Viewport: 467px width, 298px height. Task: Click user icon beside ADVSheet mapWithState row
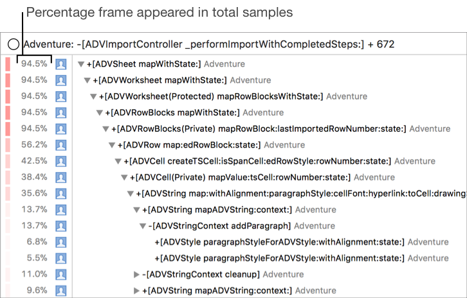(x=61, y=64)
